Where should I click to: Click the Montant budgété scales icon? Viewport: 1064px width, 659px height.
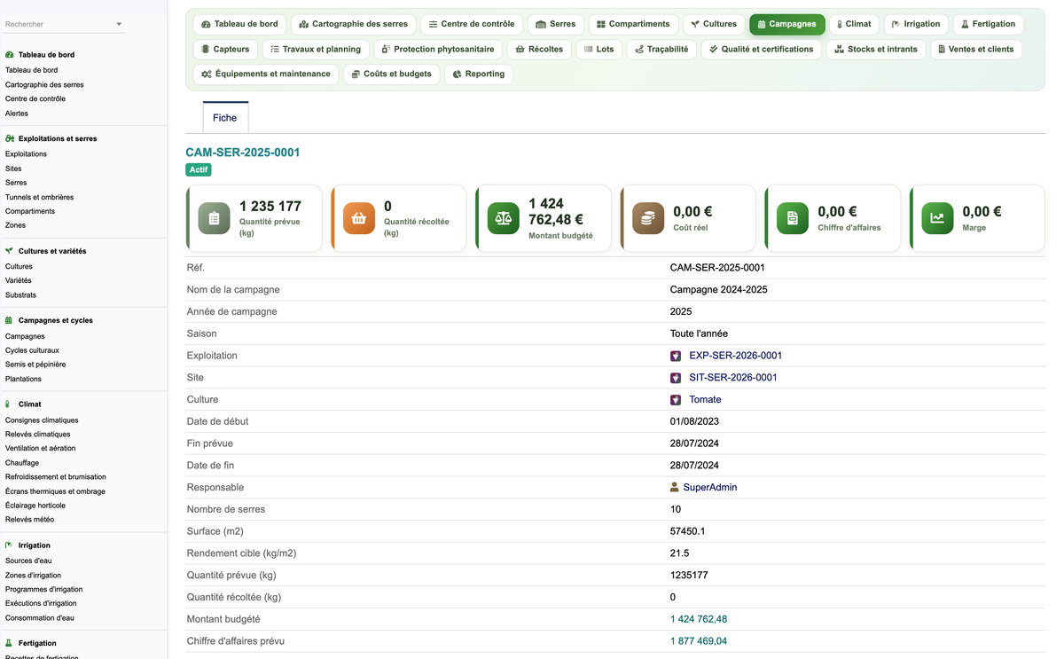click(x=504, y=218)
